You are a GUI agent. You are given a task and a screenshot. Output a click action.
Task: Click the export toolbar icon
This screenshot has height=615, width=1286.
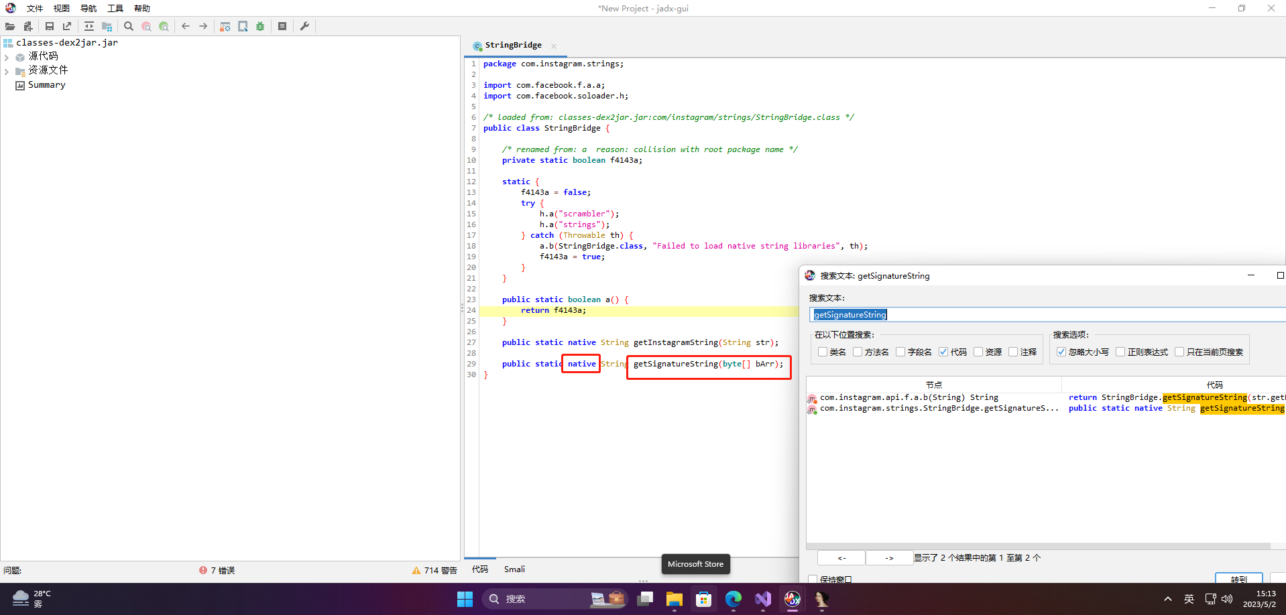click(66, 26)
